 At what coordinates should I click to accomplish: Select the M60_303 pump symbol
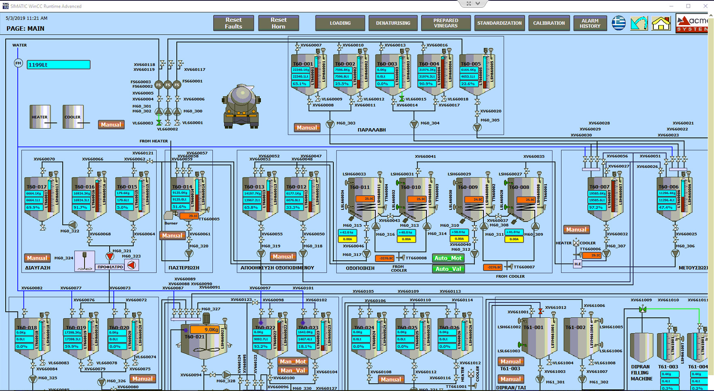coord(330,124)
